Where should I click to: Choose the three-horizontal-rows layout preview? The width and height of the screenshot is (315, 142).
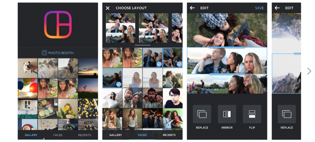click(x=121, y=28)
